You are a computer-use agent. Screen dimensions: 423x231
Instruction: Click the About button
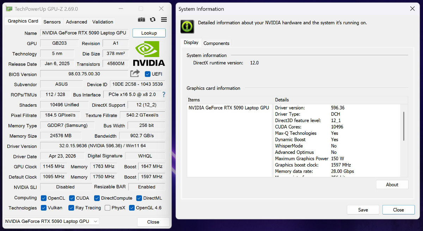(x=392, y=185)
